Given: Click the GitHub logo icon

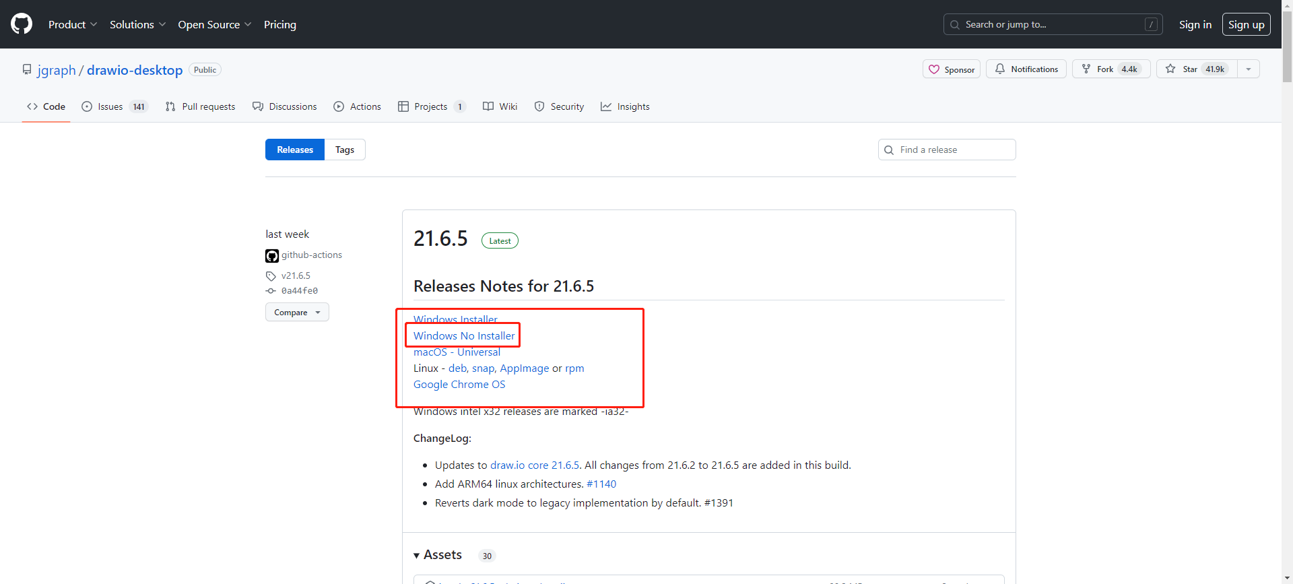Looking at the screenshot, I should 22,24.
